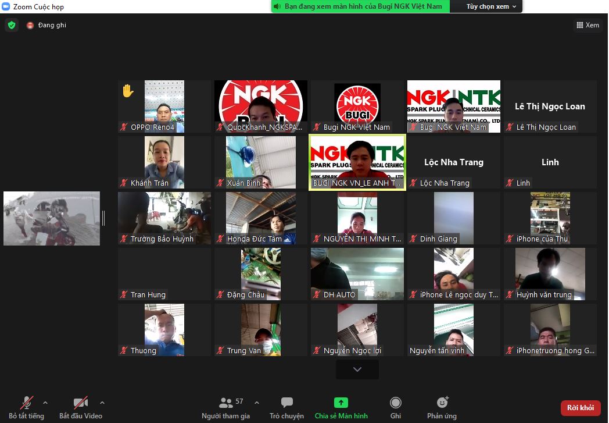Expand the participants options arrow

pyautogui.click(x=257, y=403)
